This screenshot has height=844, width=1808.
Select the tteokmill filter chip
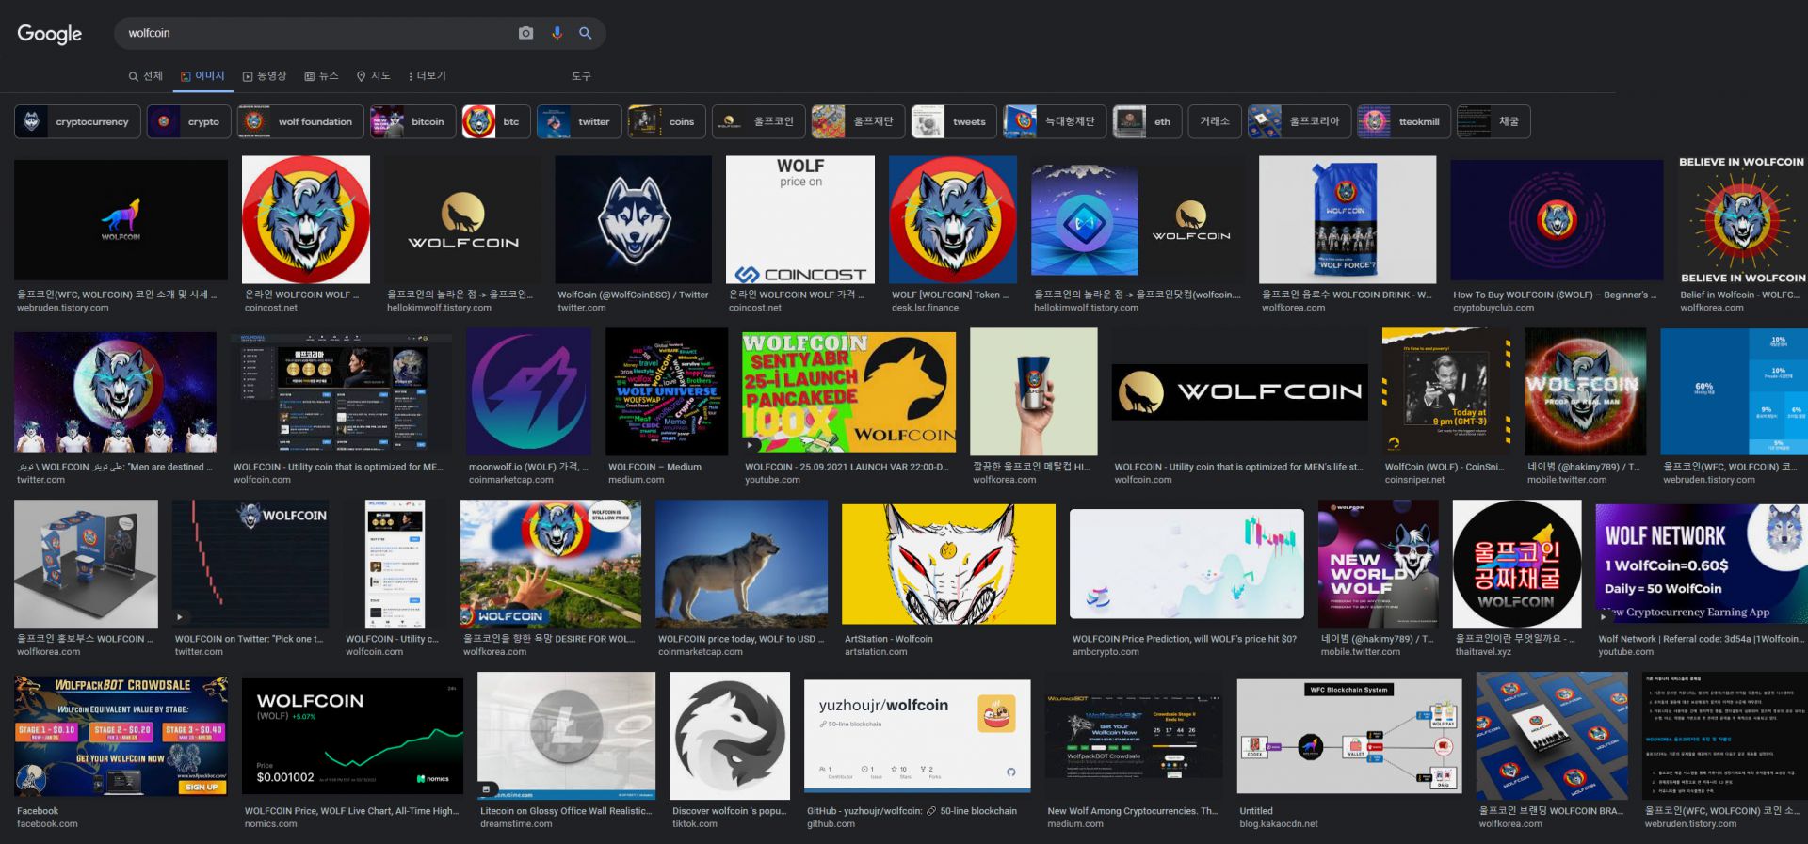pos(1404,121)
